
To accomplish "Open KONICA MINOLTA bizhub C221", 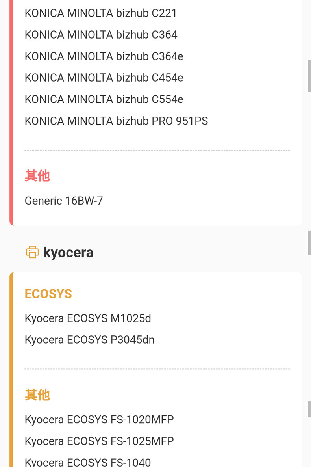I will [x=100, y=13].
